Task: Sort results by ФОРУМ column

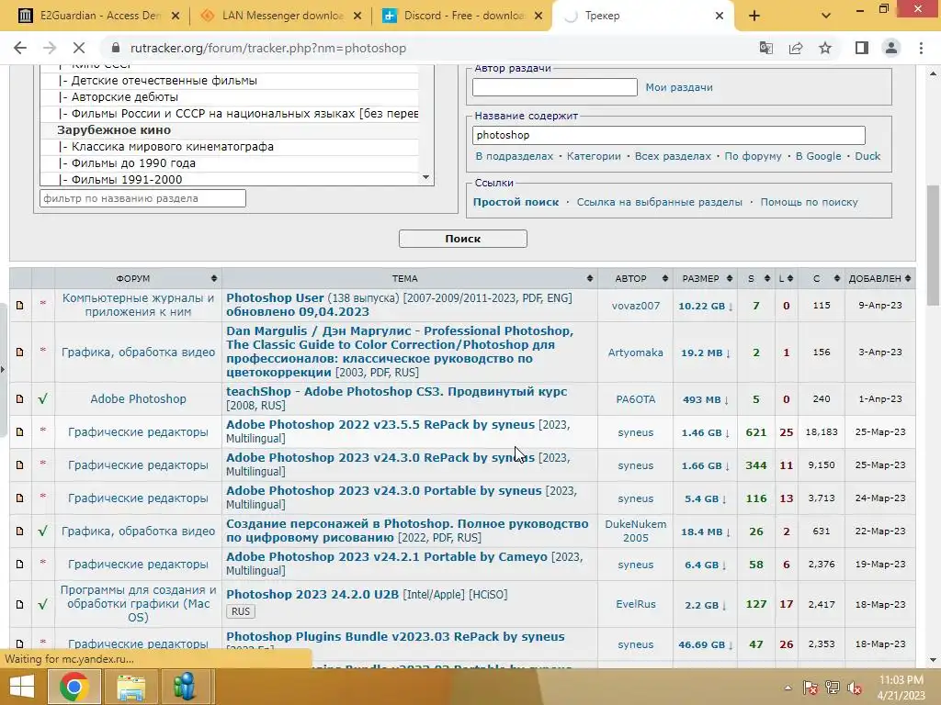Action: pyautogui.click(x=138, y=278)
